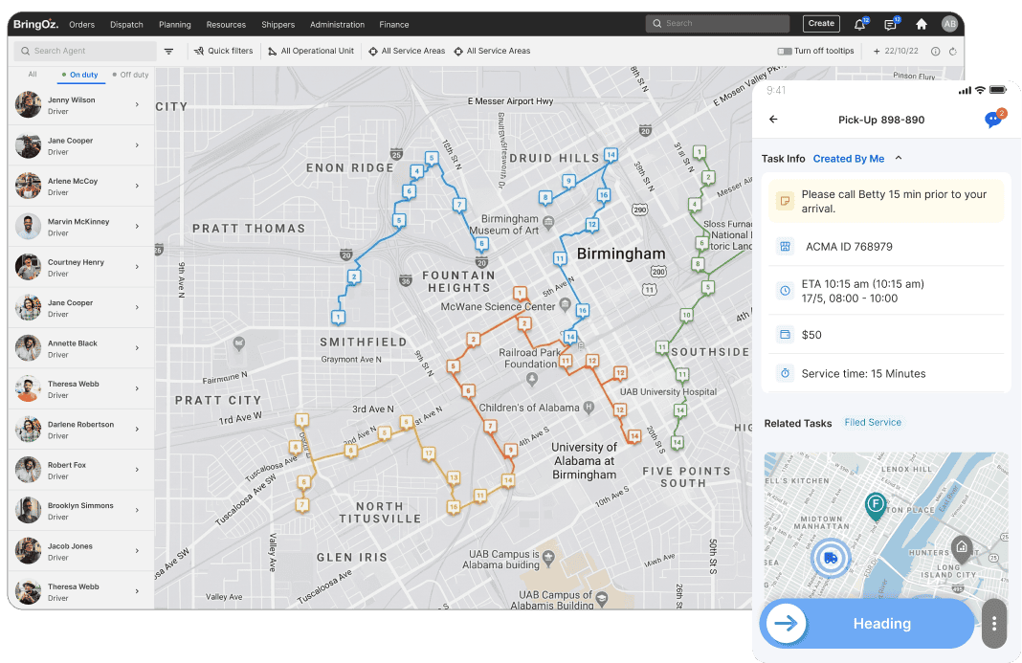Open Administration menu
This screenshot has height=663, width=1022.
click(x=337, y=25)
